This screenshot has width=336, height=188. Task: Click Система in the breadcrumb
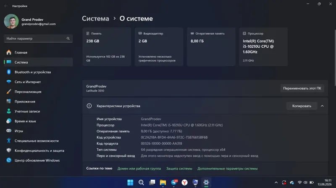(95, 18)
